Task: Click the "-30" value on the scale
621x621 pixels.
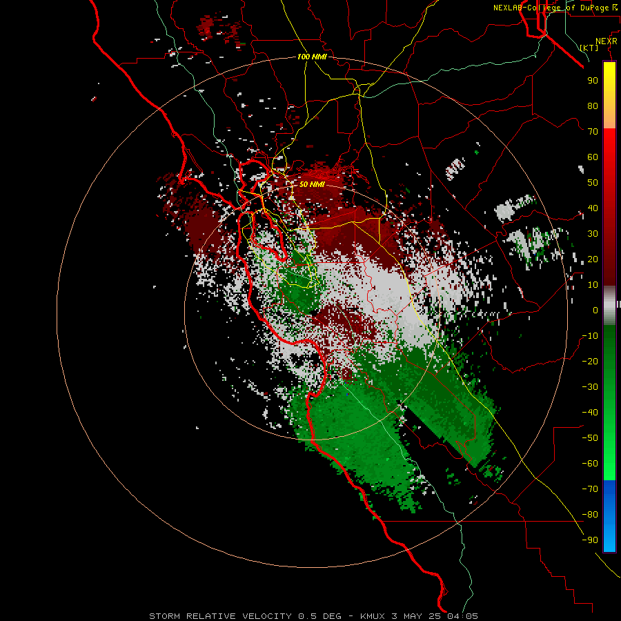Action: click(x=590, y=387)
